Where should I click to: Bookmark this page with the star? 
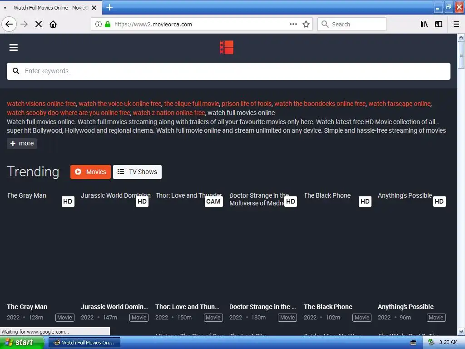pyautogui.click(x=306, y=24)
